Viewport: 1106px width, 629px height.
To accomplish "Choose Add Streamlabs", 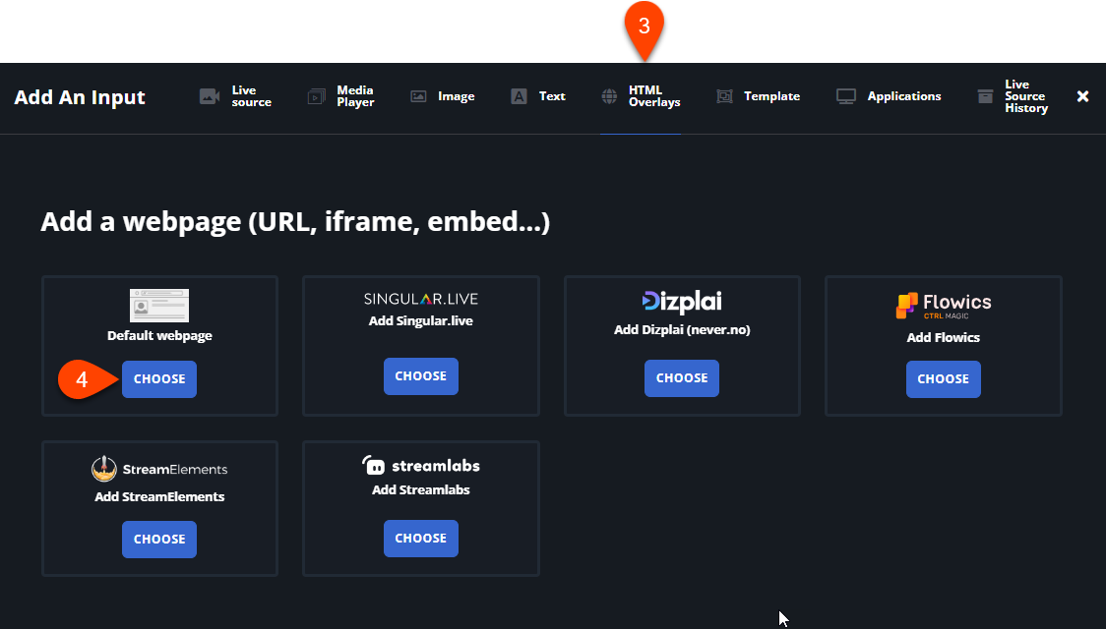I will coord(420,539).
